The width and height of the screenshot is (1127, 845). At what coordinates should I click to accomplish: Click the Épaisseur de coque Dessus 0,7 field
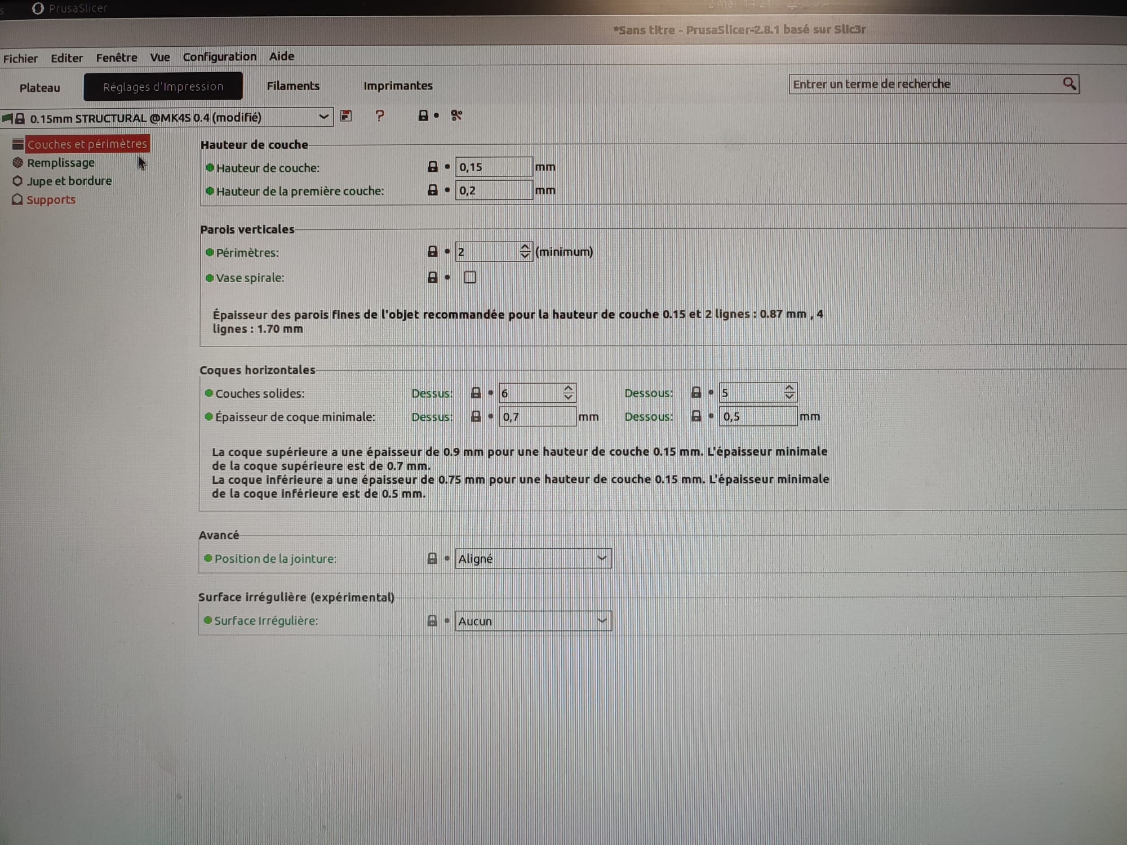(x=537, y=417)
